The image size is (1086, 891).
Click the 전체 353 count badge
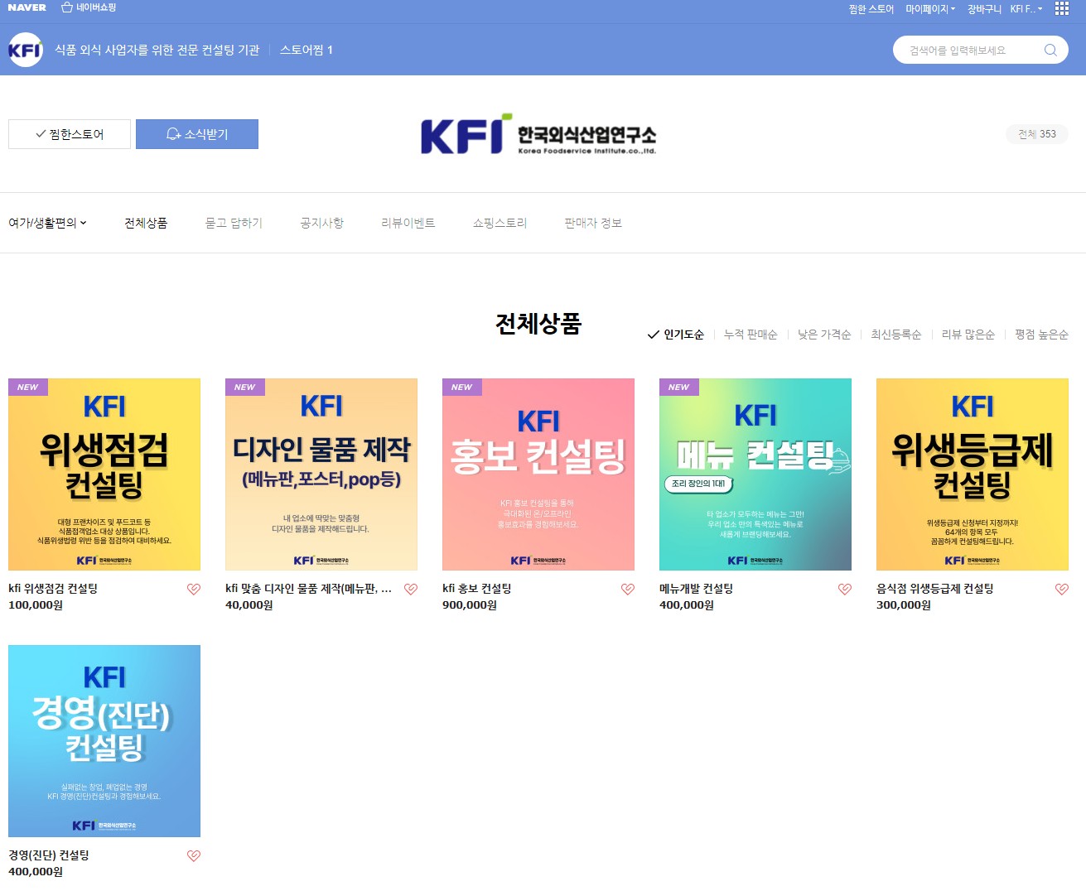1037,134
